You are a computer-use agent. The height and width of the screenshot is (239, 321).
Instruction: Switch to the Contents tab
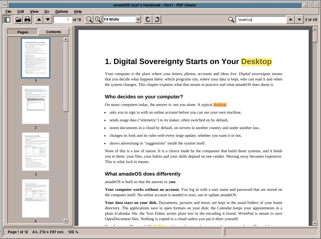pyautogui.click(x=54, y=32)
